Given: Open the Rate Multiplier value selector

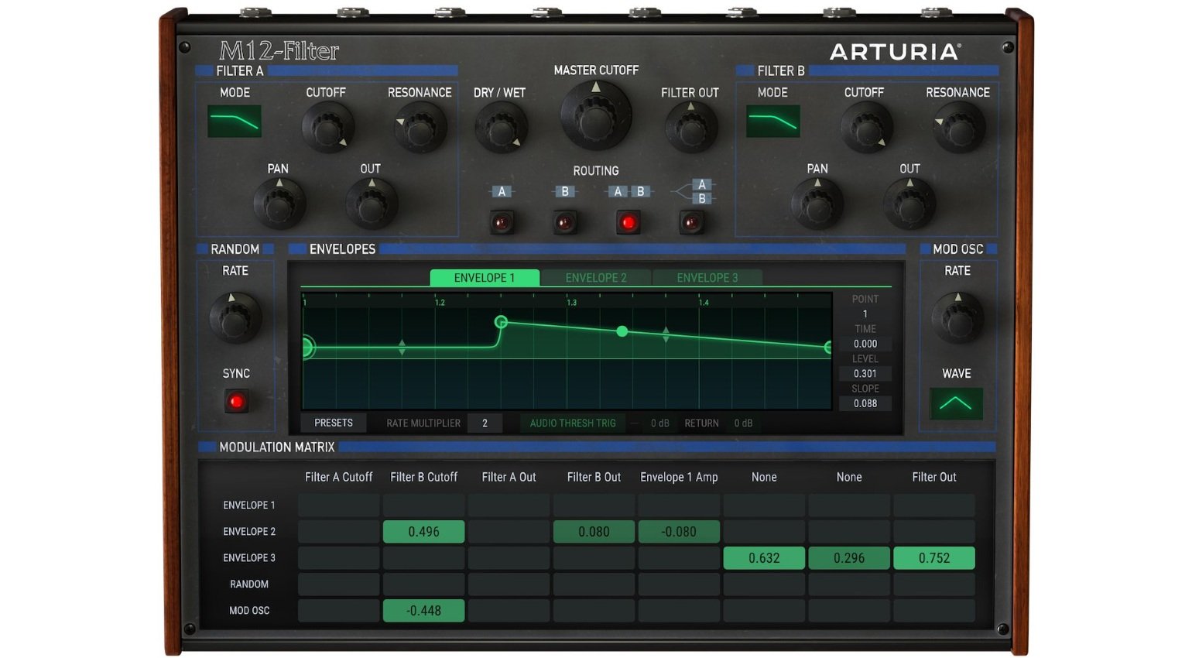Looking at the screenshot, I should tap(485, 423).
